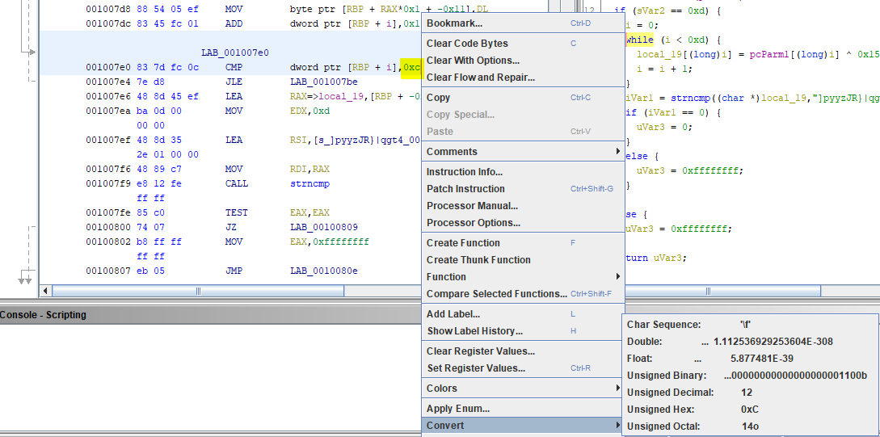880x437 pixels.
Task: Choose Compare Selected Functions...
Action: pos(523,294)
